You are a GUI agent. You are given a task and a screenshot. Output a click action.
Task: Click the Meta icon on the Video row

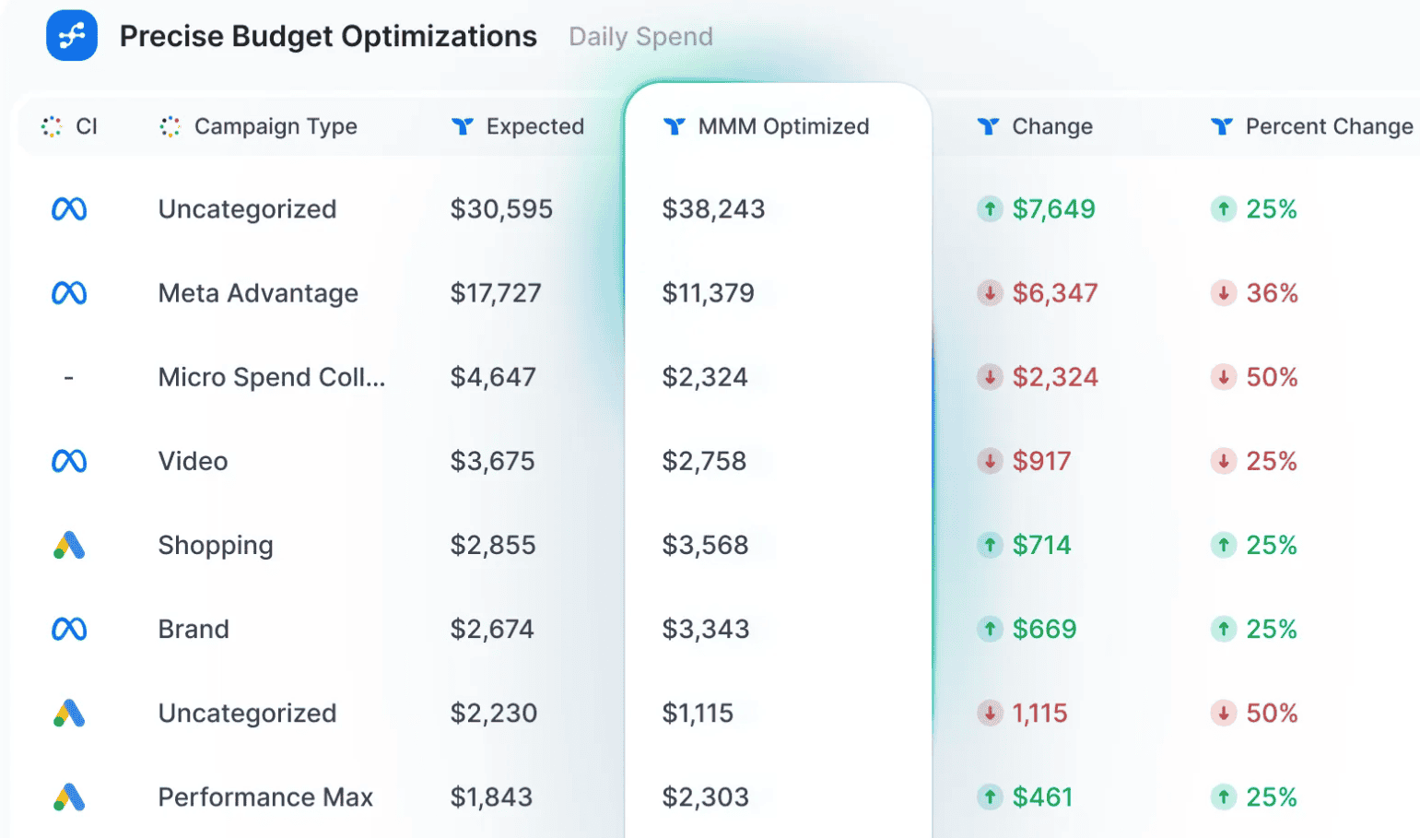[x=71, y=460]
